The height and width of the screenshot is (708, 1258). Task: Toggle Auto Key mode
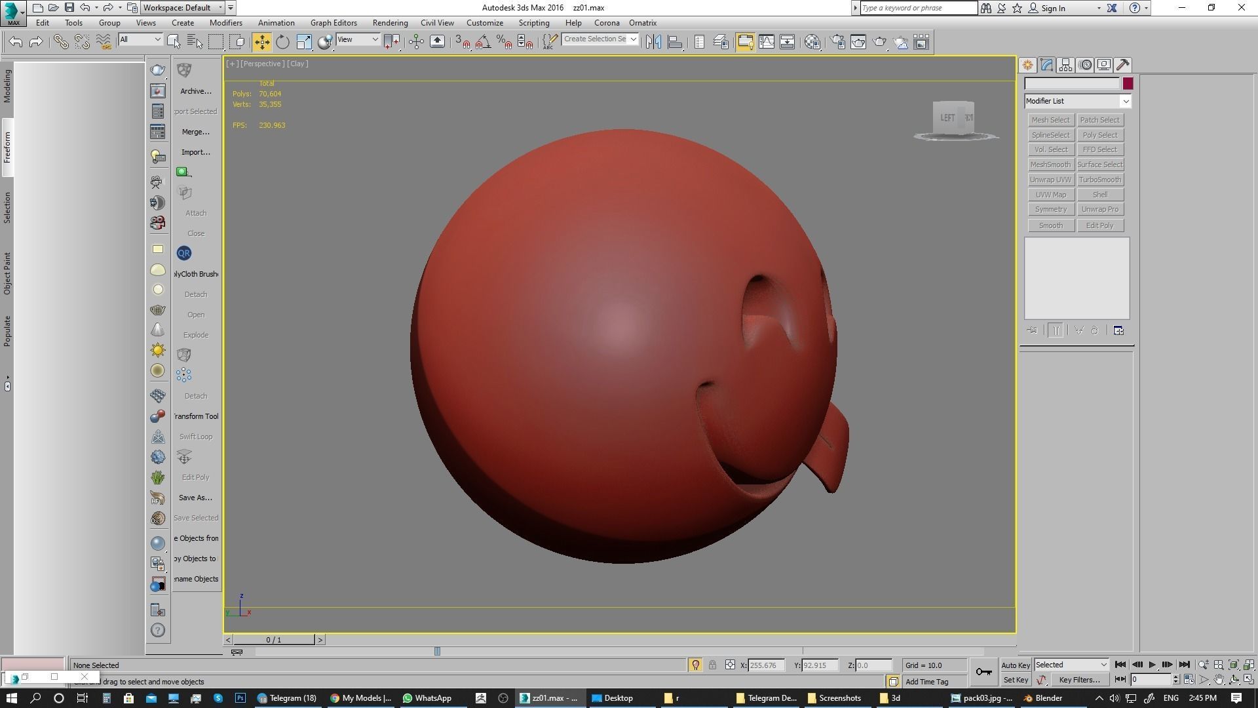pyautogui.click(x=1016, y=665)
